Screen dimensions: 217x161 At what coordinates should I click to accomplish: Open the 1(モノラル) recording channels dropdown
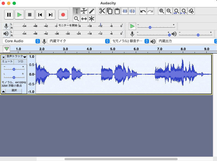pyautogui.click(x=130, y=41)
